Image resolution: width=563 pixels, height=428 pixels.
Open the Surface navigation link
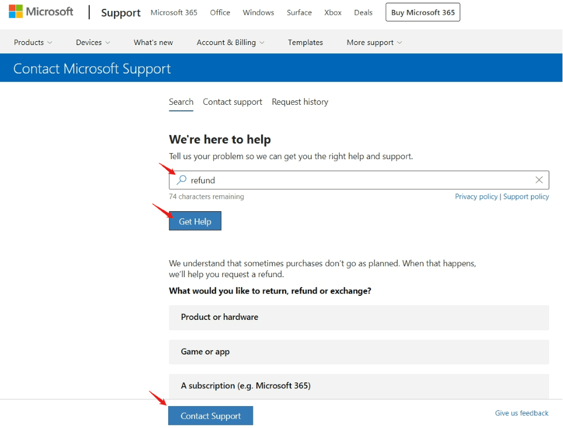[x=299, y=13]
